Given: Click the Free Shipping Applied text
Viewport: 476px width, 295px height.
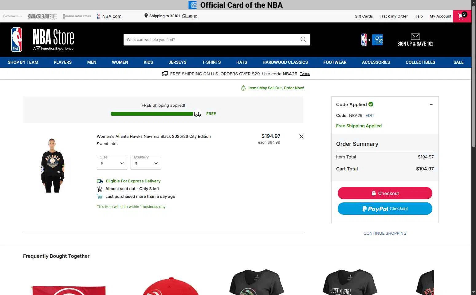Looking at the screenshot, I should coord(359,126).
